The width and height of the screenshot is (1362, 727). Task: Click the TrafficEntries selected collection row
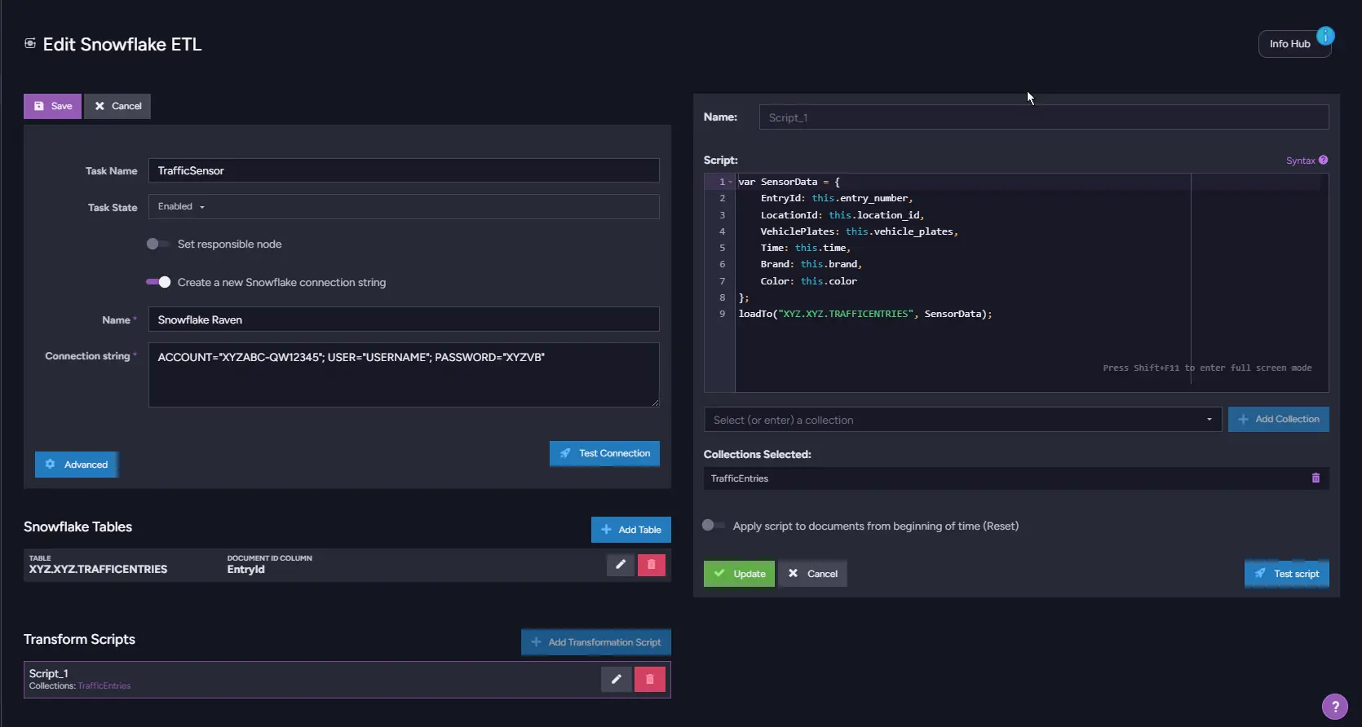pos(1016,478)
